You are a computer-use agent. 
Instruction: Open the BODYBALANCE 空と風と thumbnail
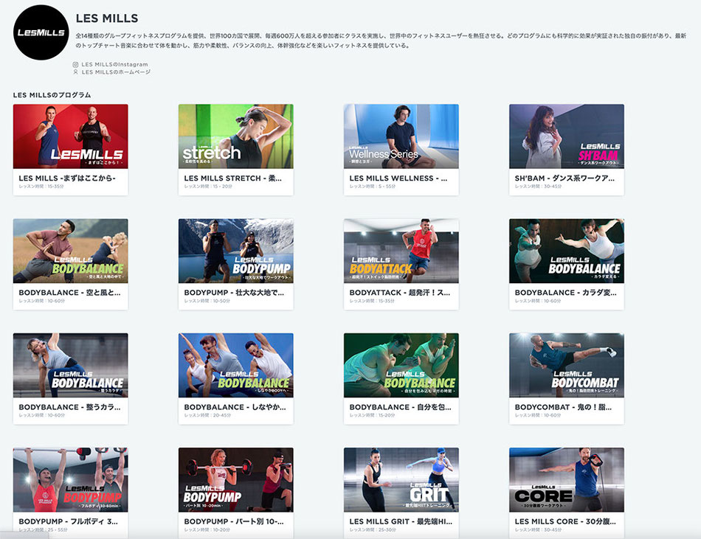71,251
